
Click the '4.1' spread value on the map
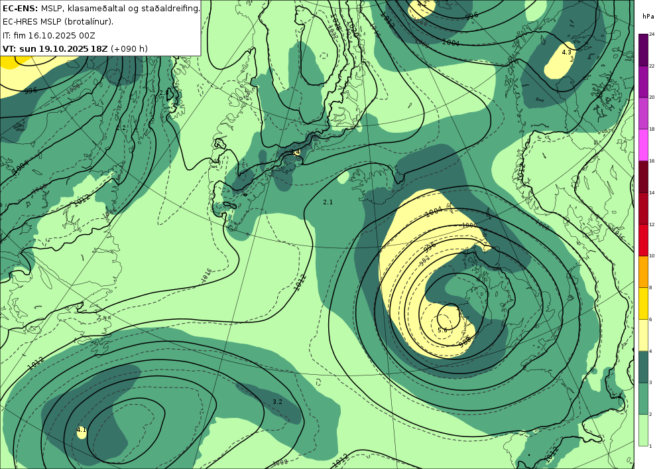click(x=81, y=430)
